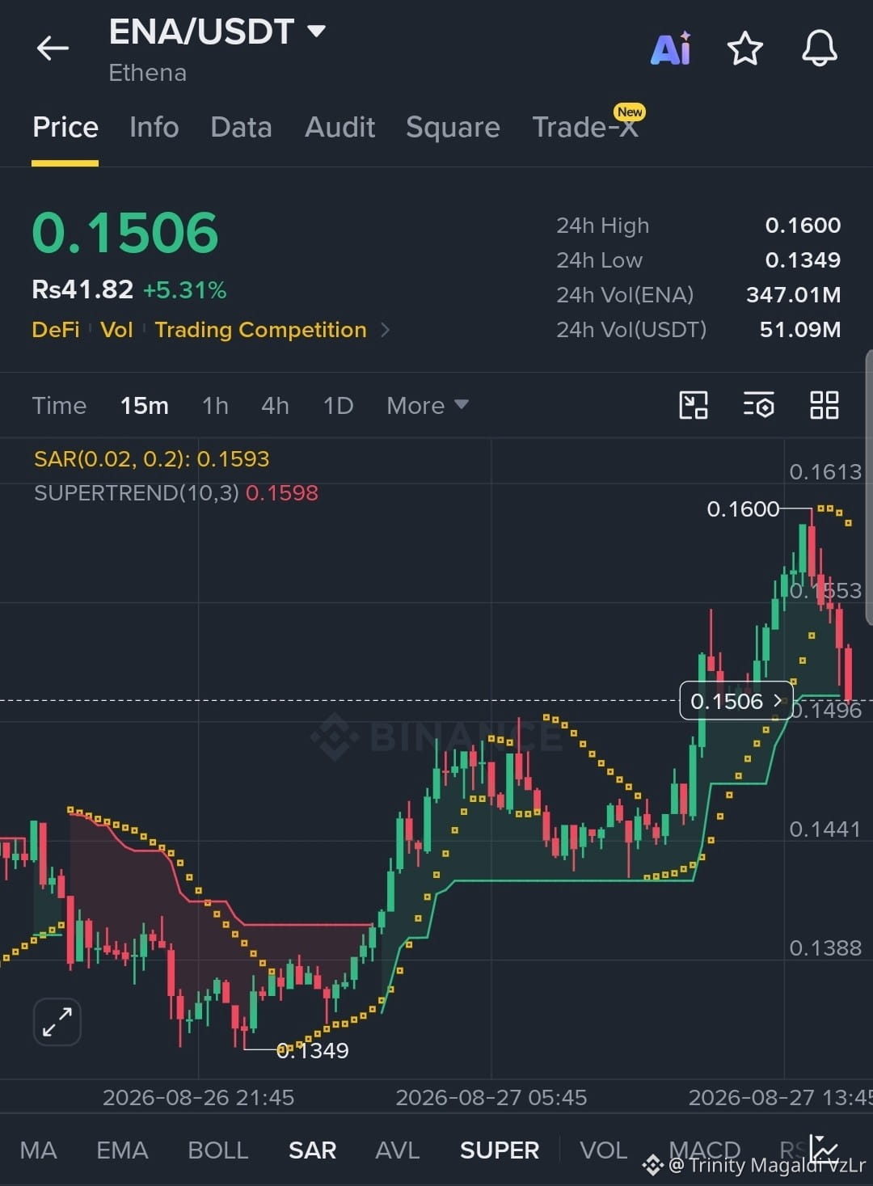Toggle the MACD indicator

[704, 1150]
